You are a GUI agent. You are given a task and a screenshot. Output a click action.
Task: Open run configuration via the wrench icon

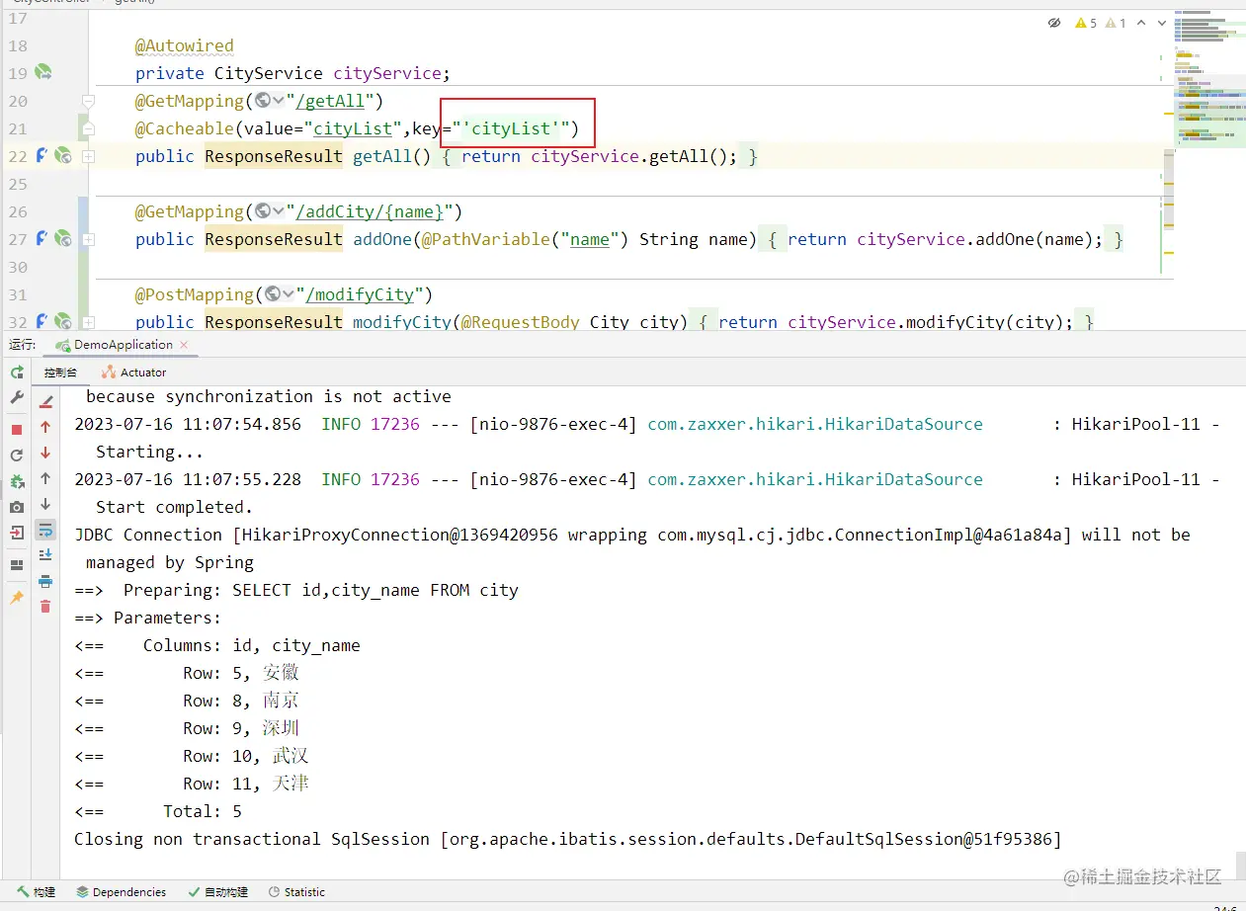coord(17,397)
